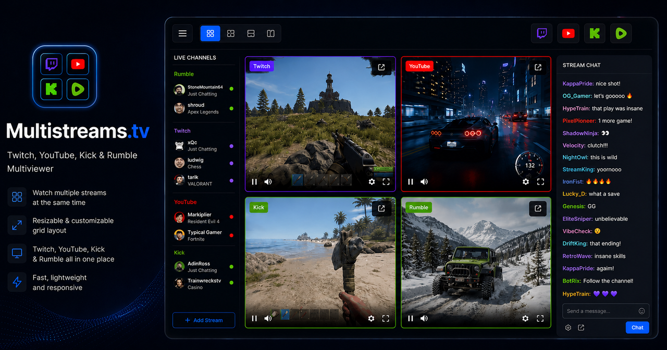
Task: Pop out the Rumble stream
Action: click(538, 208)
